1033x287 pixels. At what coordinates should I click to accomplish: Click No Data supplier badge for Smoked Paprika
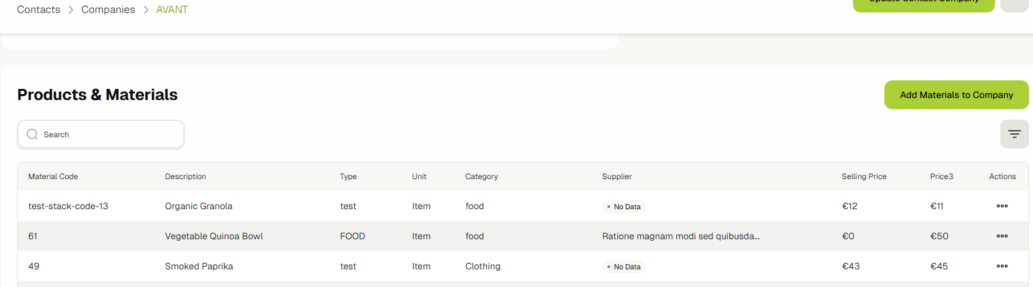pos(624,267)
